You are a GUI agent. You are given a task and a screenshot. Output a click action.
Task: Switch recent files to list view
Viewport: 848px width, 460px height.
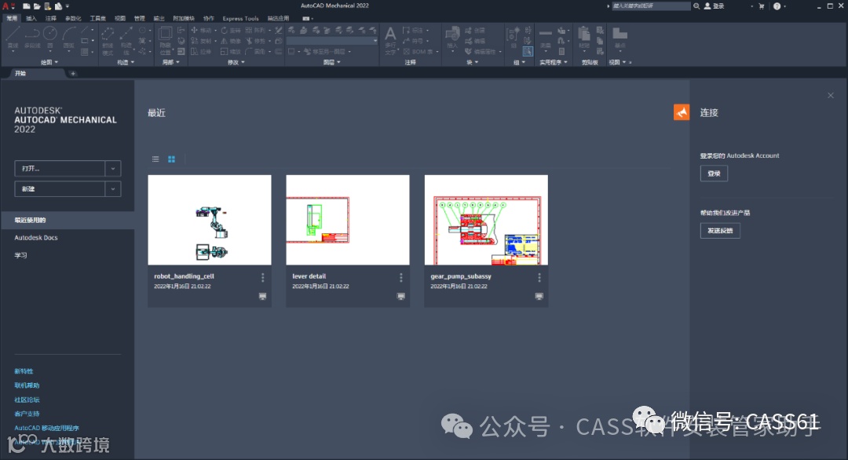155,159
